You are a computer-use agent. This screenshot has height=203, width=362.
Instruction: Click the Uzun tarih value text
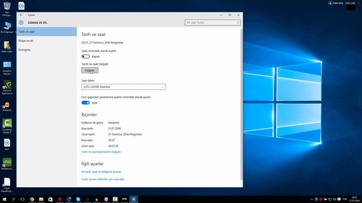[x=125, y=134]
